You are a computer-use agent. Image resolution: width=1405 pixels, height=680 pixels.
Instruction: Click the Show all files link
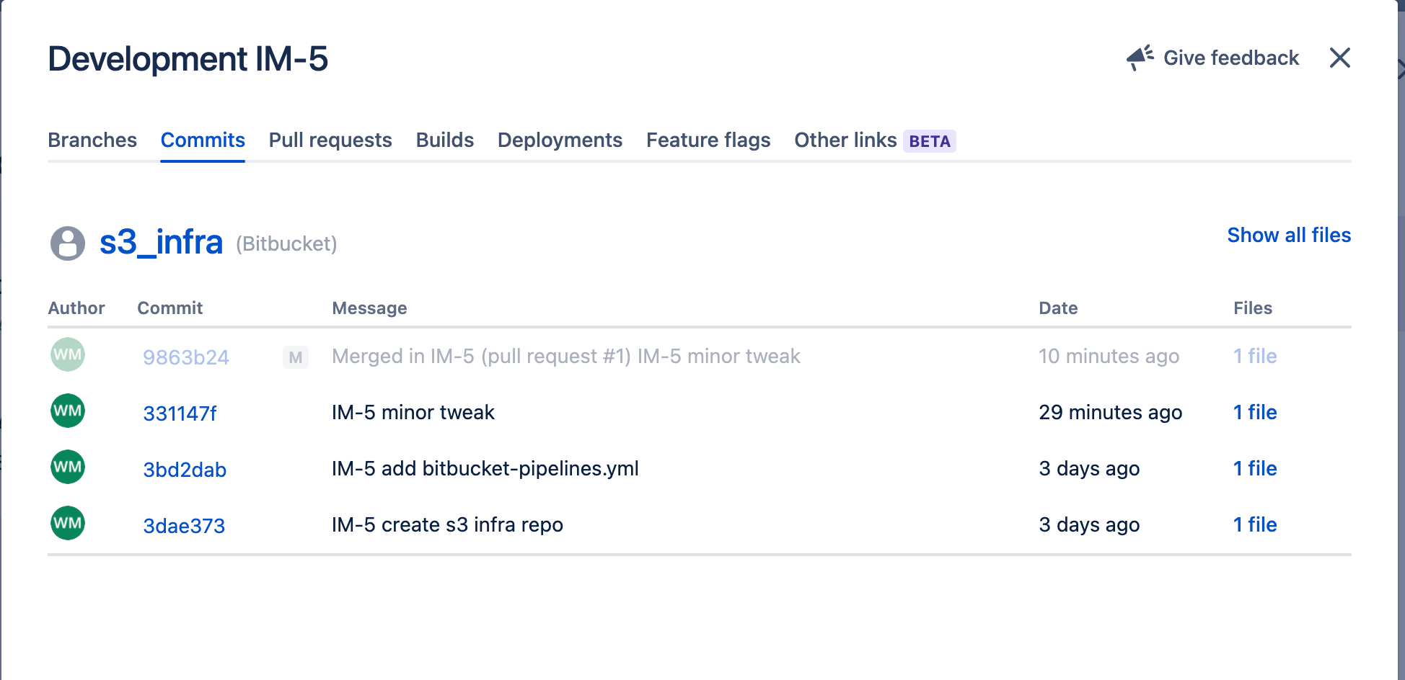point(1288,235)
